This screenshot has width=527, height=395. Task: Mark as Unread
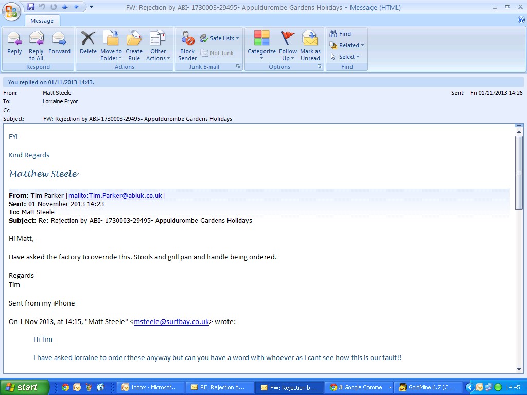pyautogui.click(x=310, y=45)
